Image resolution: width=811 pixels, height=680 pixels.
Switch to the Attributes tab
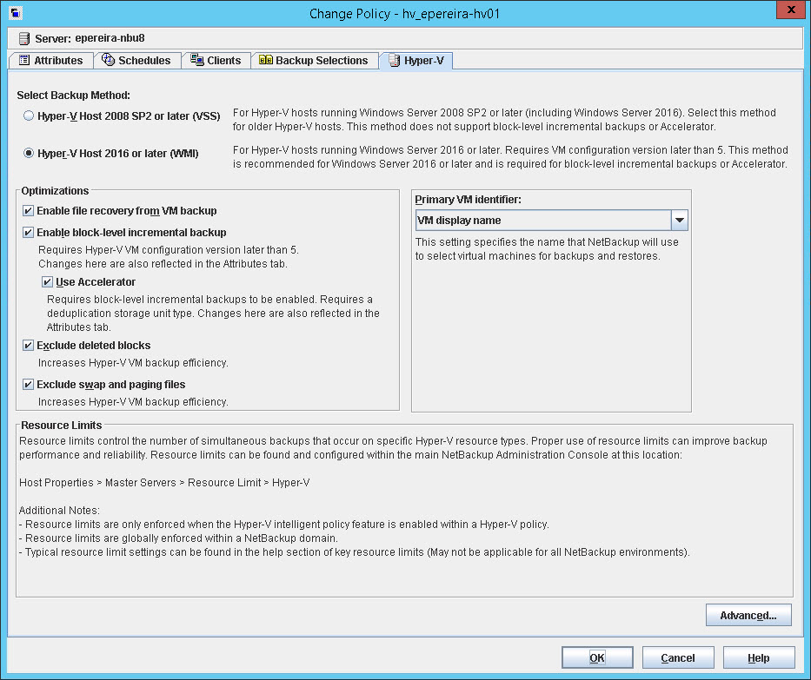[50, 61]
